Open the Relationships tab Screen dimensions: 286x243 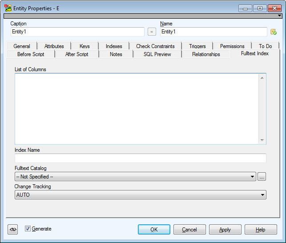(206, 54)
